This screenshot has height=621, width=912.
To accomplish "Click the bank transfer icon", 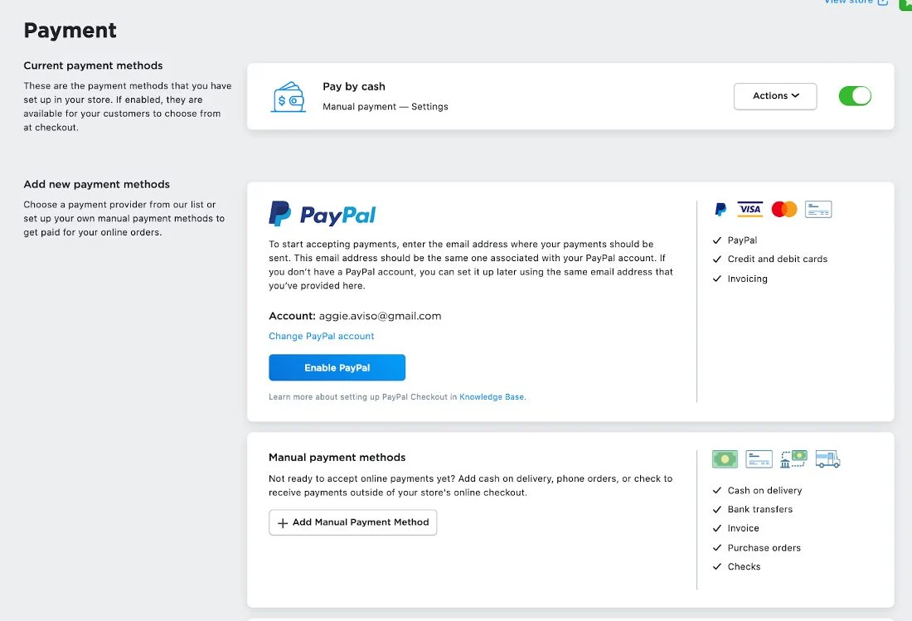I will coord(793,458).
